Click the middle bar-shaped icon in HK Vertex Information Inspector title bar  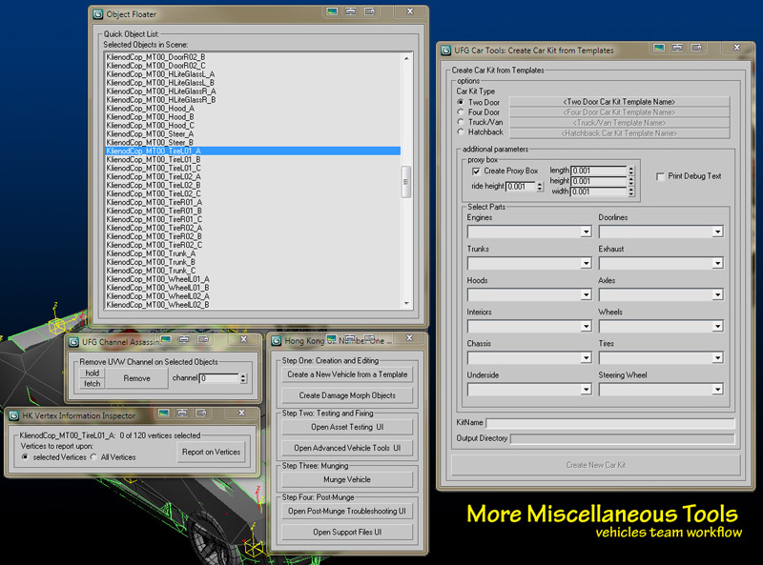pos(182,413)
